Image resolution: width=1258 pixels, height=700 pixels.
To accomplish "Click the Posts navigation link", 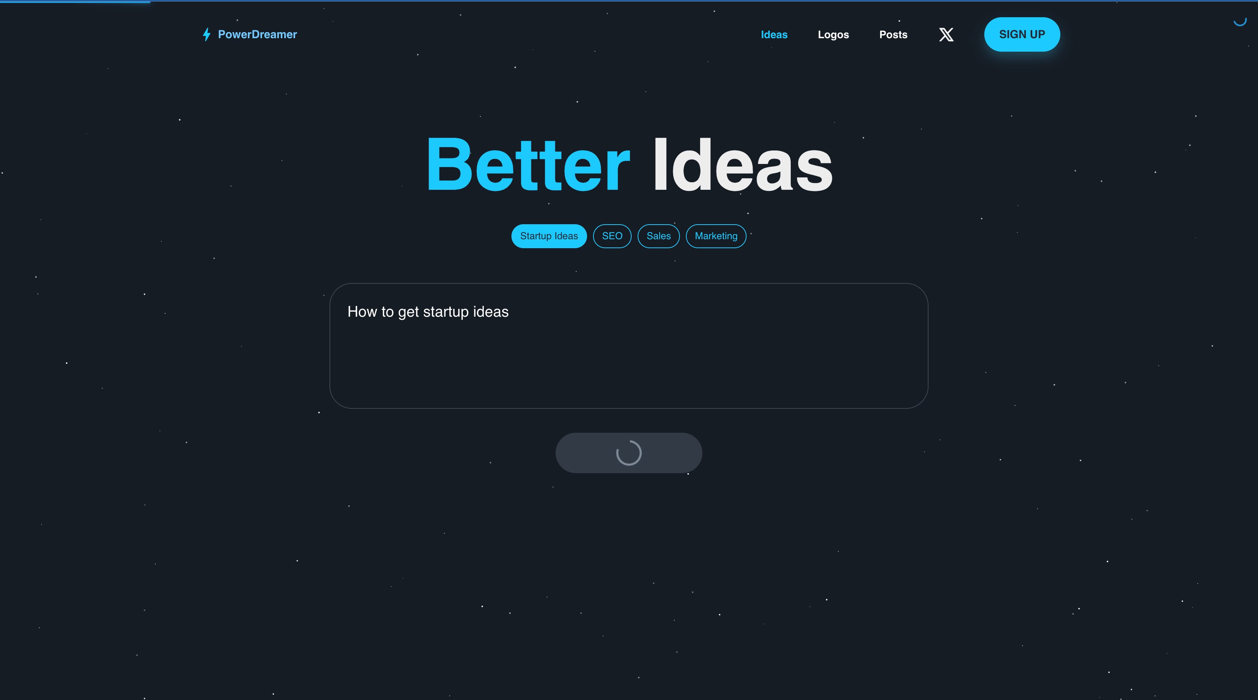I will pos(893,34).
